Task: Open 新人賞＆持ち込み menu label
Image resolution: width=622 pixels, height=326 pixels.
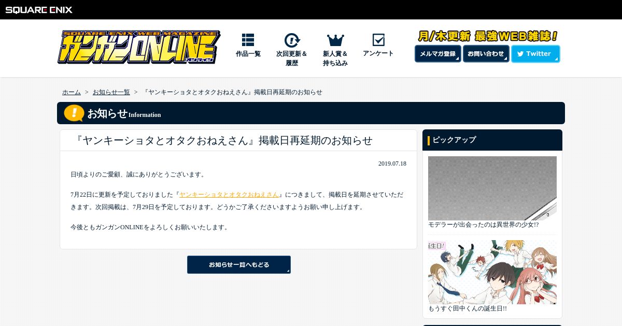Action: (x=335, y=58)
